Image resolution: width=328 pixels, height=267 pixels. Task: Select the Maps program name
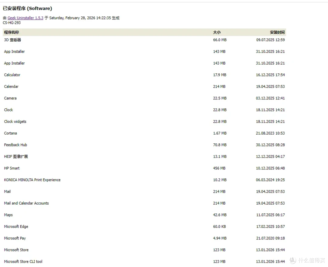tap(9, 215)
